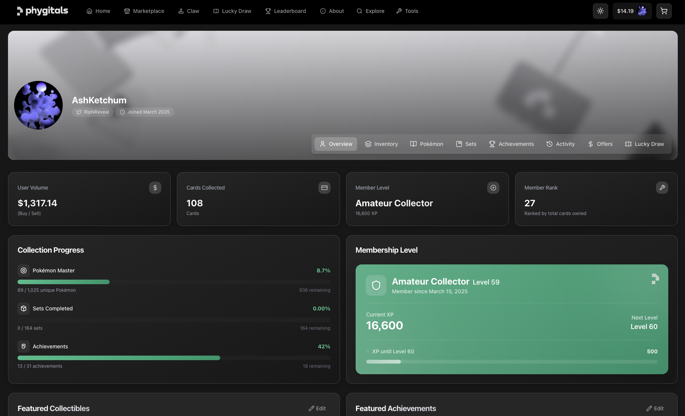Switch to the Inventory tab
685x416 pixels.
(x=381, y=144)
